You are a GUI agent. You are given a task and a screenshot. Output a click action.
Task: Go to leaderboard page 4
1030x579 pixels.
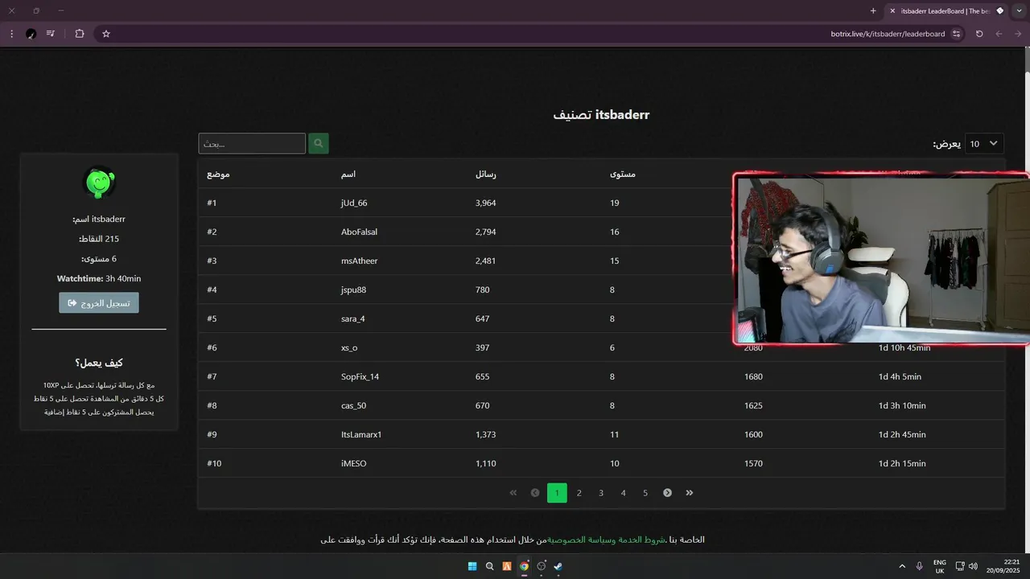tap(623, 493)
